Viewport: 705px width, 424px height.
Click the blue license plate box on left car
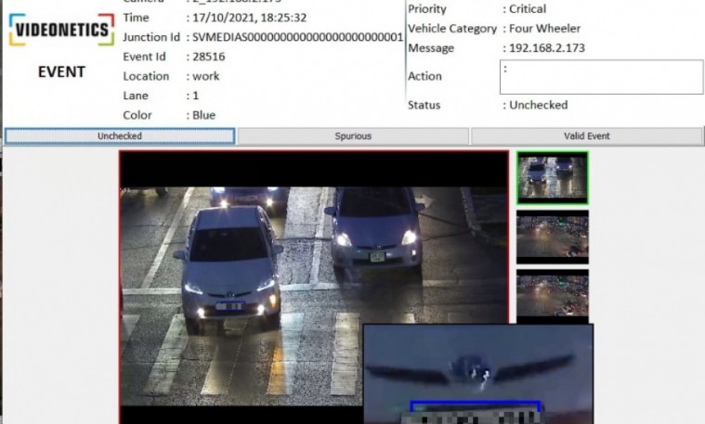click(230, 307)
